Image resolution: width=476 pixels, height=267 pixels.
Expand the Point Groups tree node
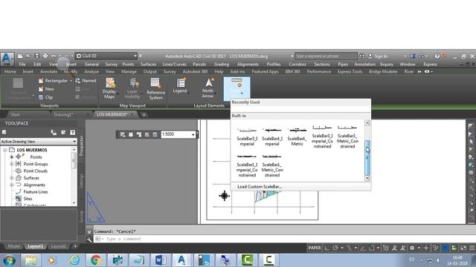(x=12, y=164)
